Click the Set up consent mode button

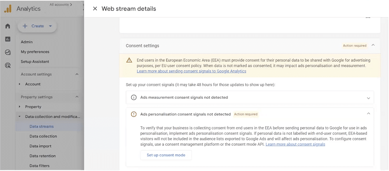(x=166, y=155)
